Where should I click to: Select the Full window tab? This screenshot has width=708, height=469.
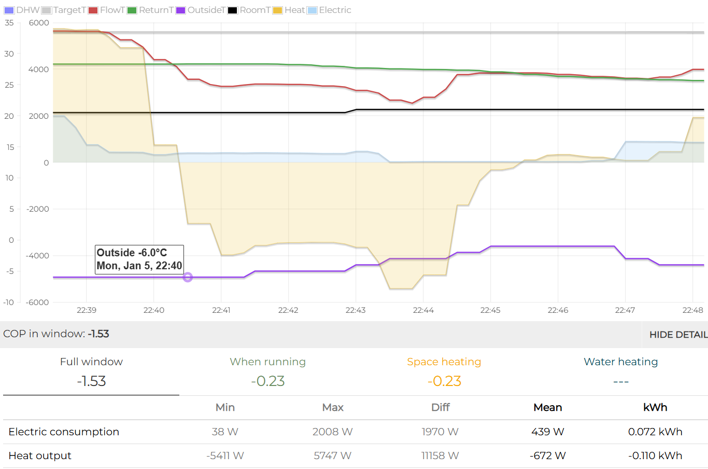(91, 371)
